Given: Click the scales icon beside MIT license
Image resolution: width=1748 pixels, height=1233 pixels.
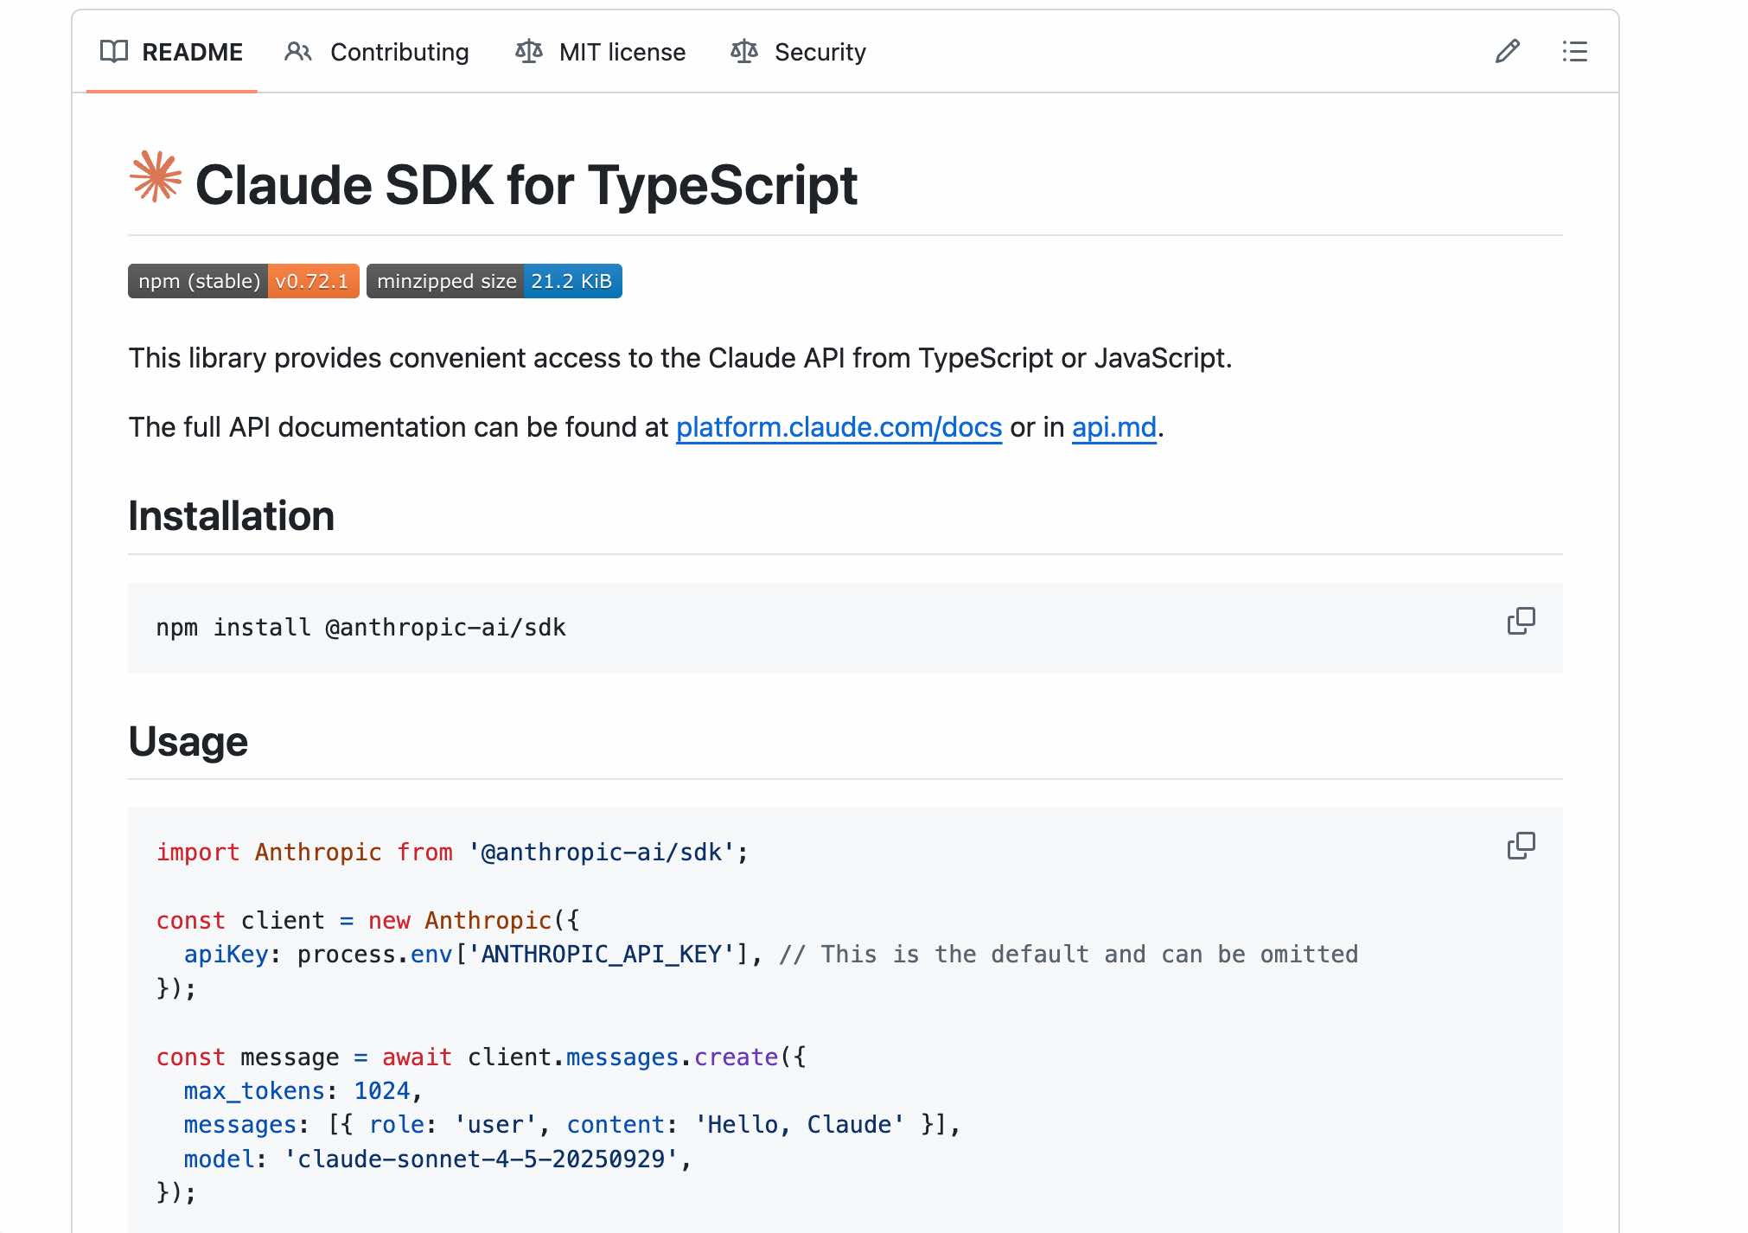Looking at the screenshot, I should 528,52.
